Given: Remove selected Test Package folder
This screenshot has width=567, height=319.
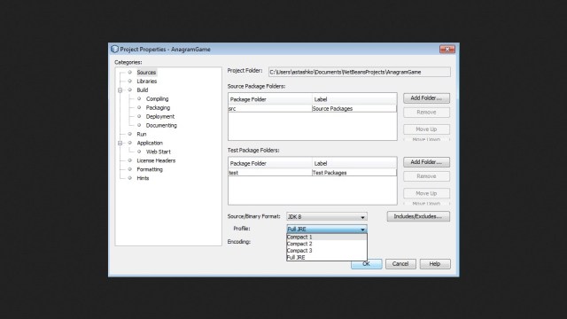Looking at the screenshot, I should coord(426,176).
